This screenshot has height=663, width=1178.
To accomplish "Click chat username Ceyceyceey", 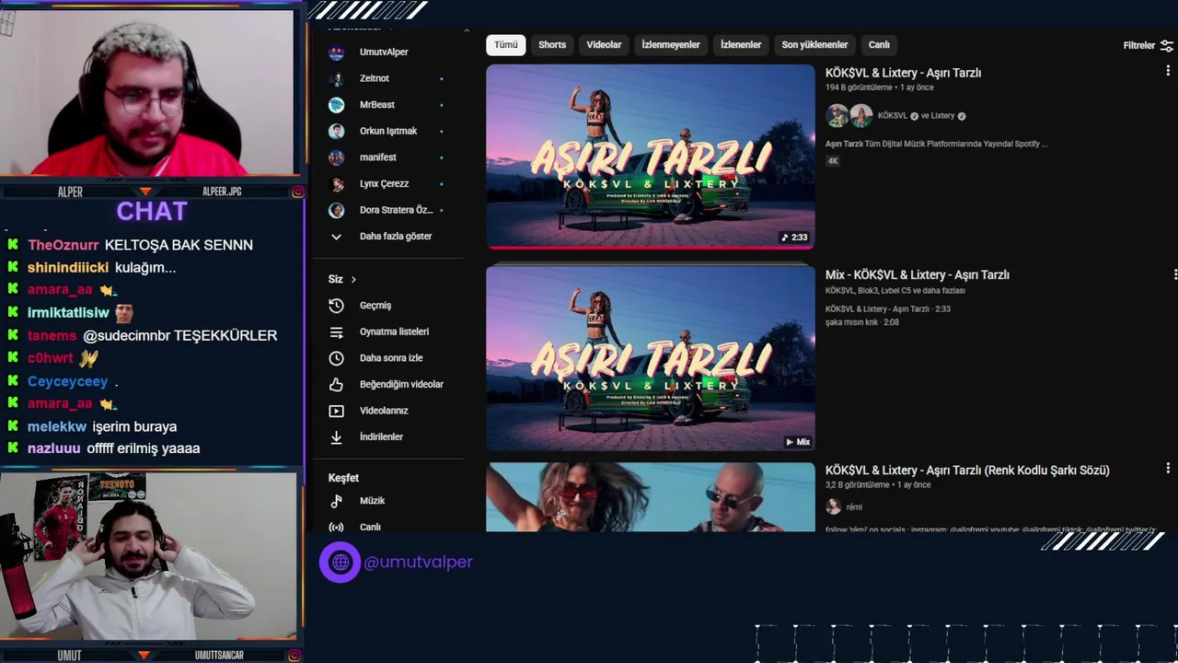I will pos(67,381).
